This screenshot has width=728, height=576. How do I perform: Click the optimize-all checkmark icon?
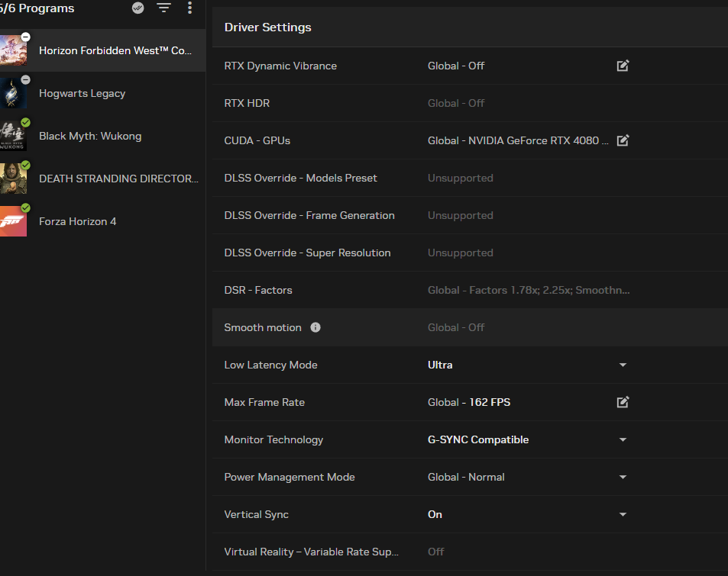(x=138, y=8)
